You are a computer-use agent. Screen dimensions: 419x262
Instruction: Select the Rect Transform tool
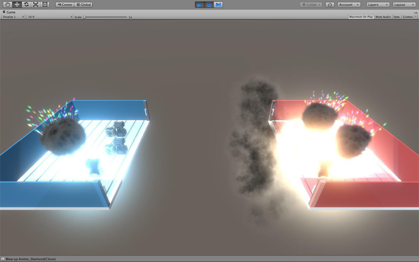pos(45,5)
